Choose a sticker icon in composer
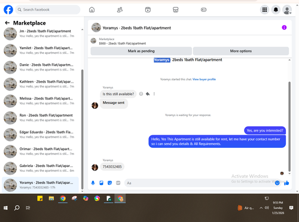 pos(109,183)
